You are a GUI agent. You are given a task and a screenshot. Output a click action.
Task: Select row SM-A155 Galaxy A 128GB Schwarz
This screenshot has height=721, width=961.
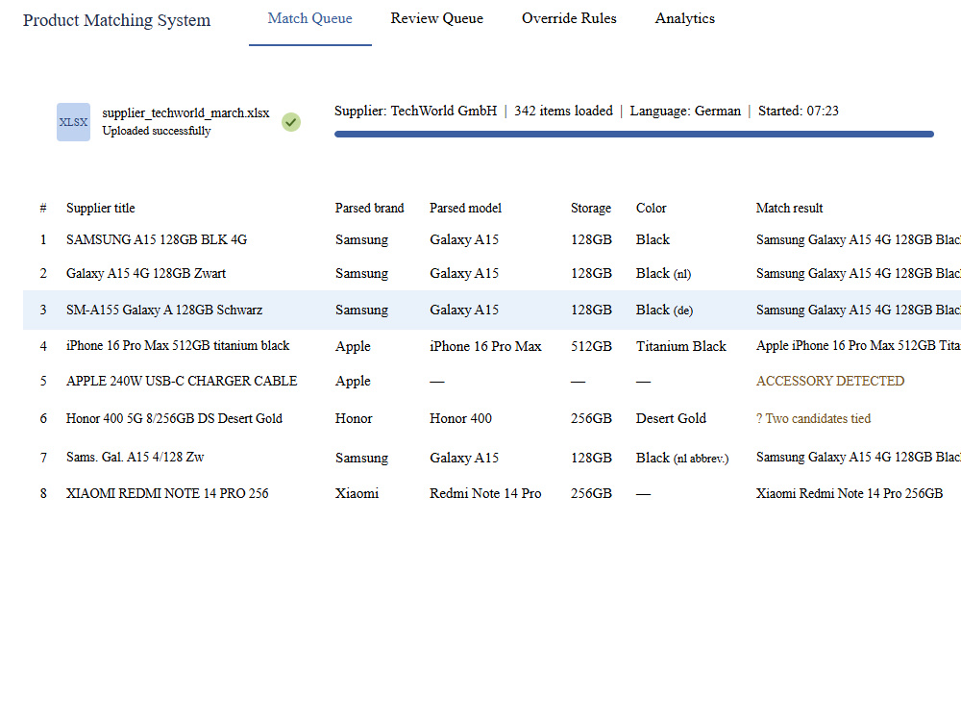pos(492,311)
